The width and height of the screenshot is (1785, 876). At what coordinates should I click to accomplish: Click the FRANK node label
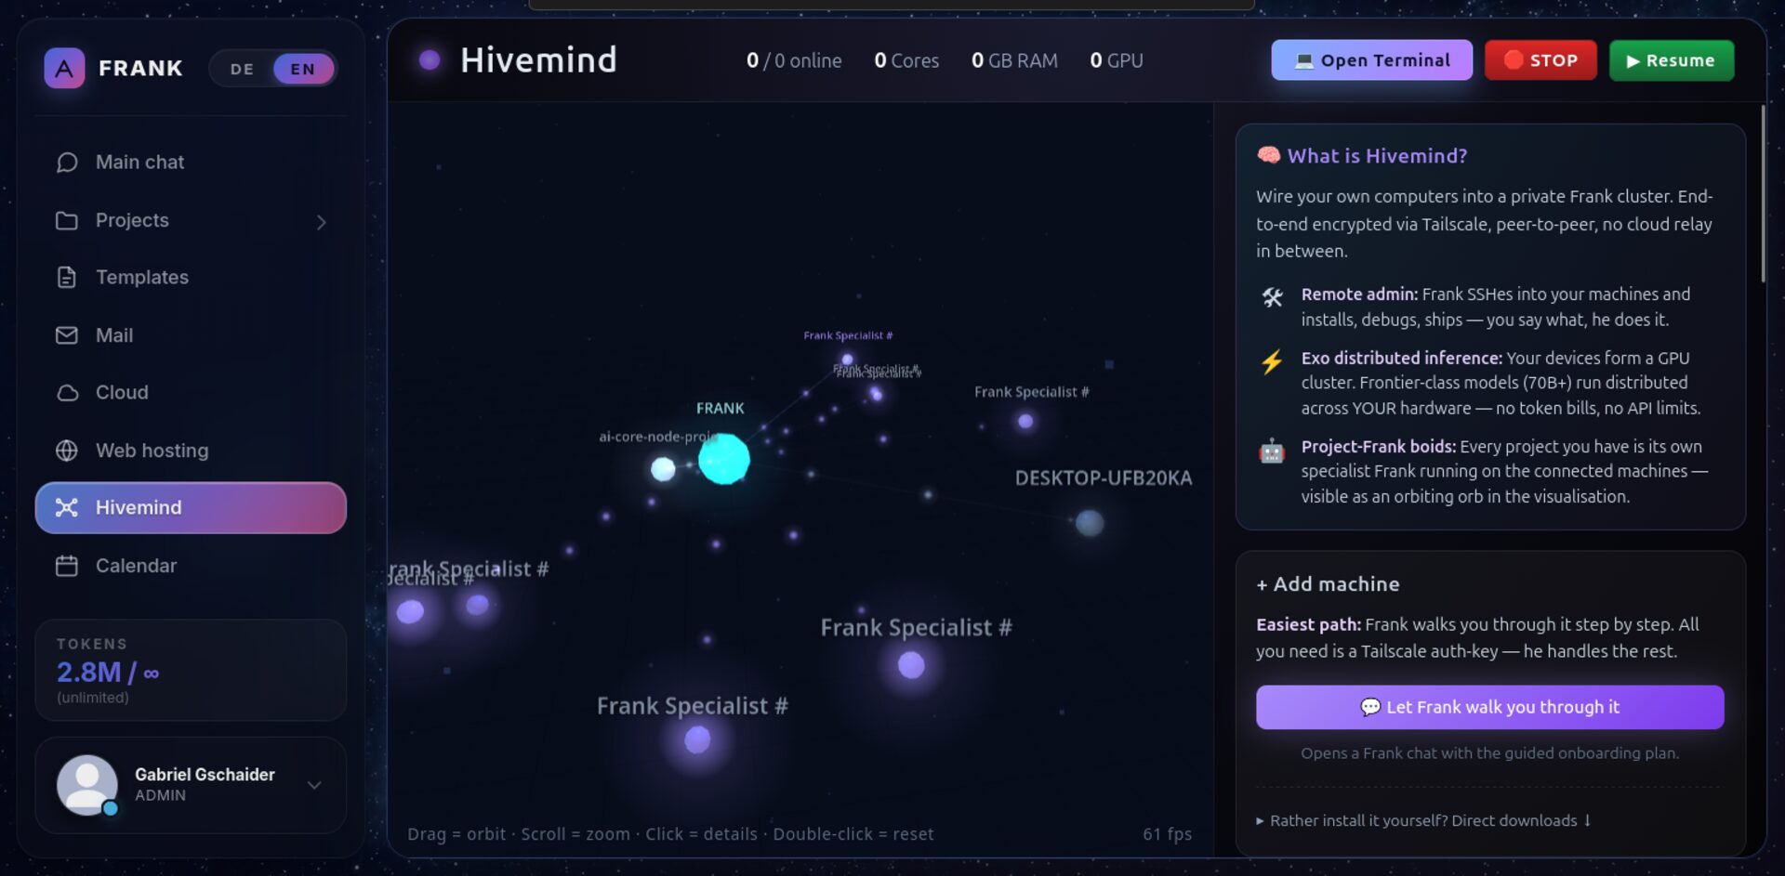720,409
